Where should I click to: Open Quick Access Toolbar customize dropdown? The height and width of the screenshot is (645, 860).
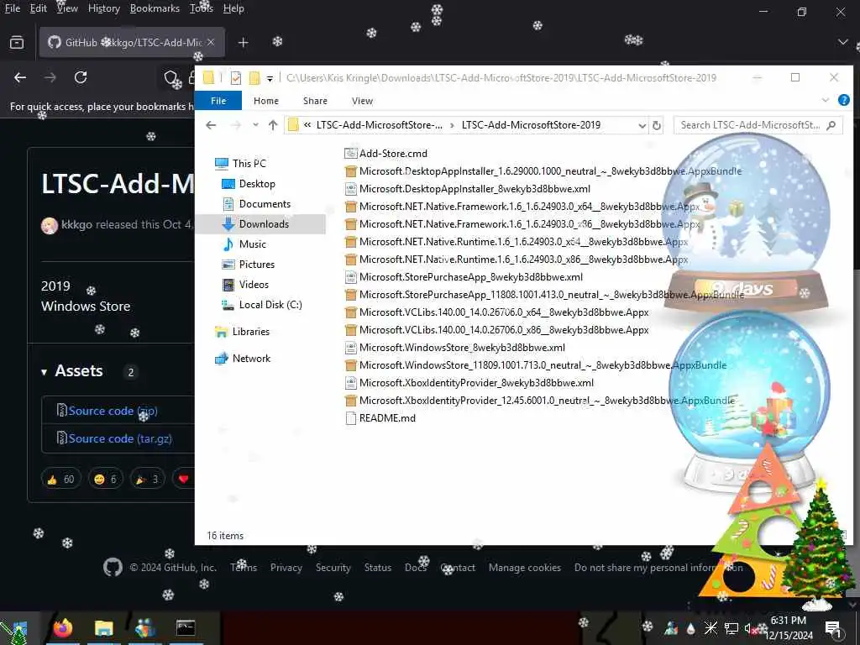click(x=270, y=78)
